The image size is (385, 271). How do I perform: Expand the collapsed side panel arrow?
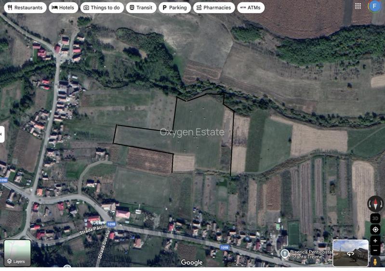[2, 134]
